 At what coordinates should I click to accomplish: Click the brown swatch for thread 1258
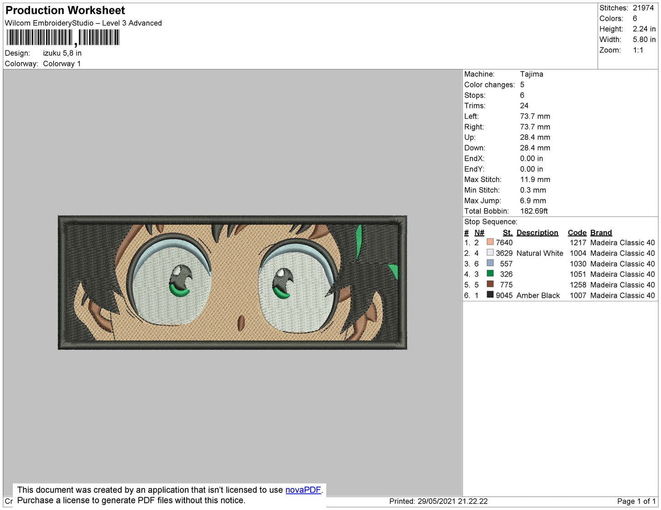tap(490, 284)
